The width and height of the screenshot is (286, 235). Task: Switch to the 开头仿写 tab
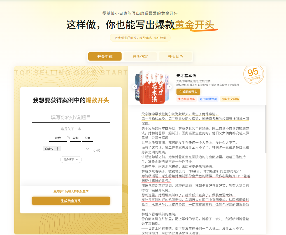pyautogui.click(x=140, y=56)
